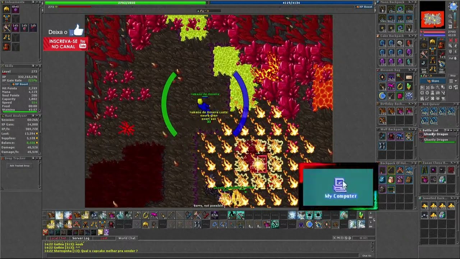Collapse the Cake Backpack panel
460x259 pixels.
point(412,36)
